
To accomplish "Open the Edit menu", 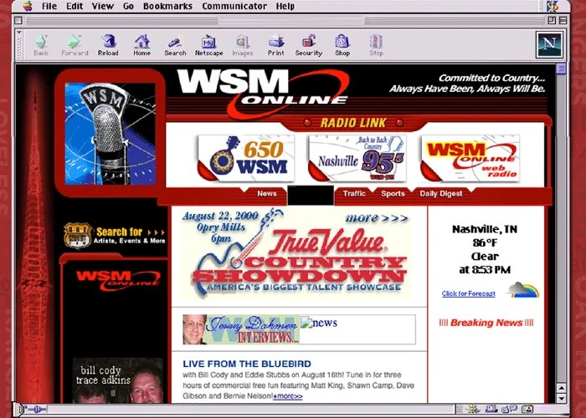I will pos(75,6).
